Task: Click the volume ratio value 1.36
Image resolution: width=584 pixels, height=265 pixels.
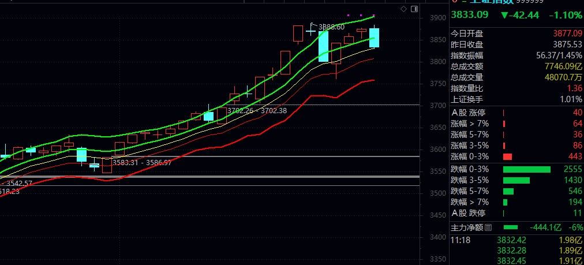Action: pos(575,88)
